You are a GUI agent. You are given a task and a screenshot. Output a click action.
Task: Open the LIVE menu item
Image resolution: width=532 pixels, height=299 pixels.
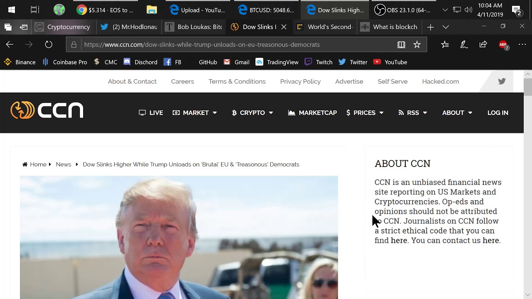tap(151, 113)
